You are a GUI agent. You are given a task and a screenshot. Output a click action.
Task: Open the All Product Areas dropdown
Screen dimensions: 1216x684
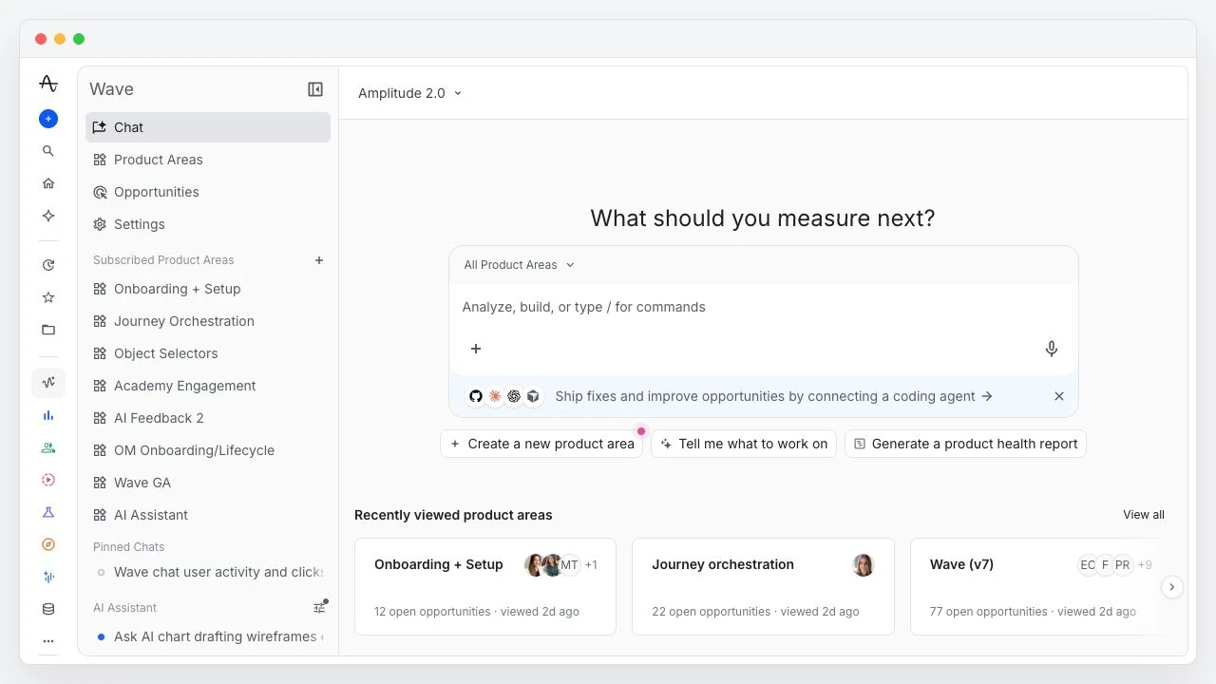[x=520, y=265]
